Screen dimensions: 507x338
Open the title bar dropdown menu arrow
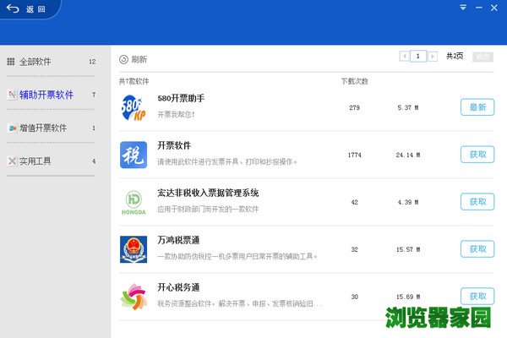(463, 8)
